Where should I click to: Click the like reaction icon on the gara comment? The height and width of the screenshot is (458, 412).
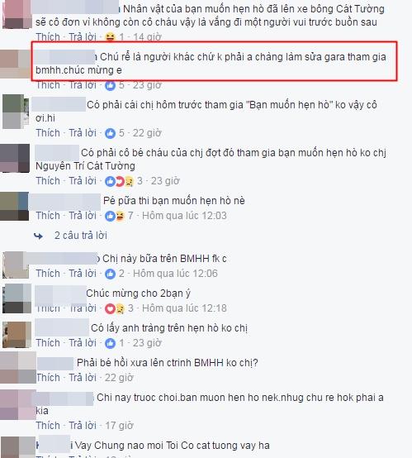111,85
